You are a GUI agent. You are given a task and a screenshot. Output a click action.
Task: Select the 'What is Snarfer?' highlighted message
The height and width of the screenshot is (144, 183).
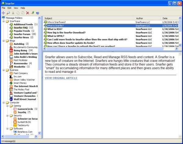(x=111, y=26)
